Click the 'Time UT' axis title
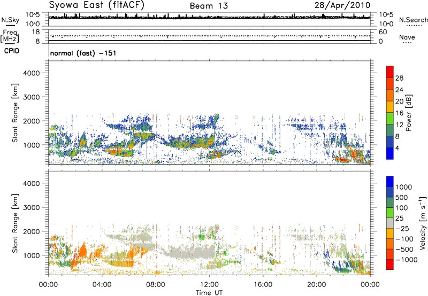The height and width of the screenshot is (296, 428). [209, 293]
